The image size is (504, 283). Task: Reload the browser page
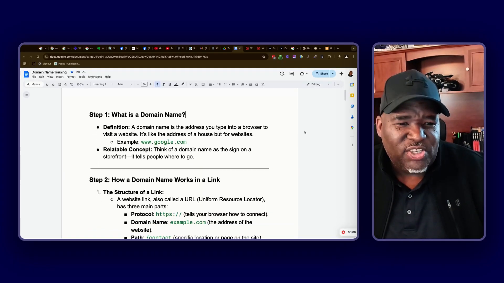pos(38,57)
